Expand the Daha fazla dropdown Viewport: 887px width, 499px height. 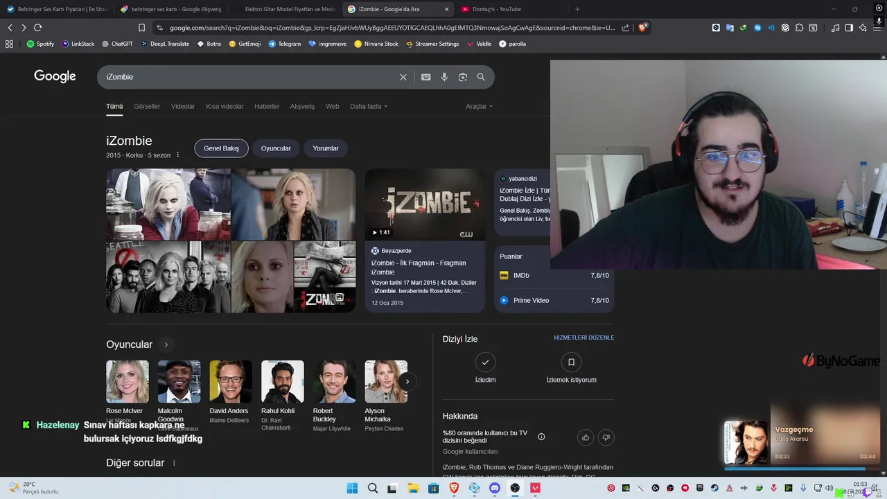coord(369,106)
